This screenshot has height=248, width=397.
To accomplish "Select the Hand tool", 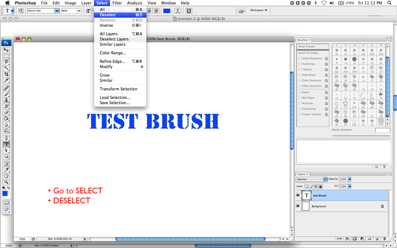I will [x=6, y=176].
